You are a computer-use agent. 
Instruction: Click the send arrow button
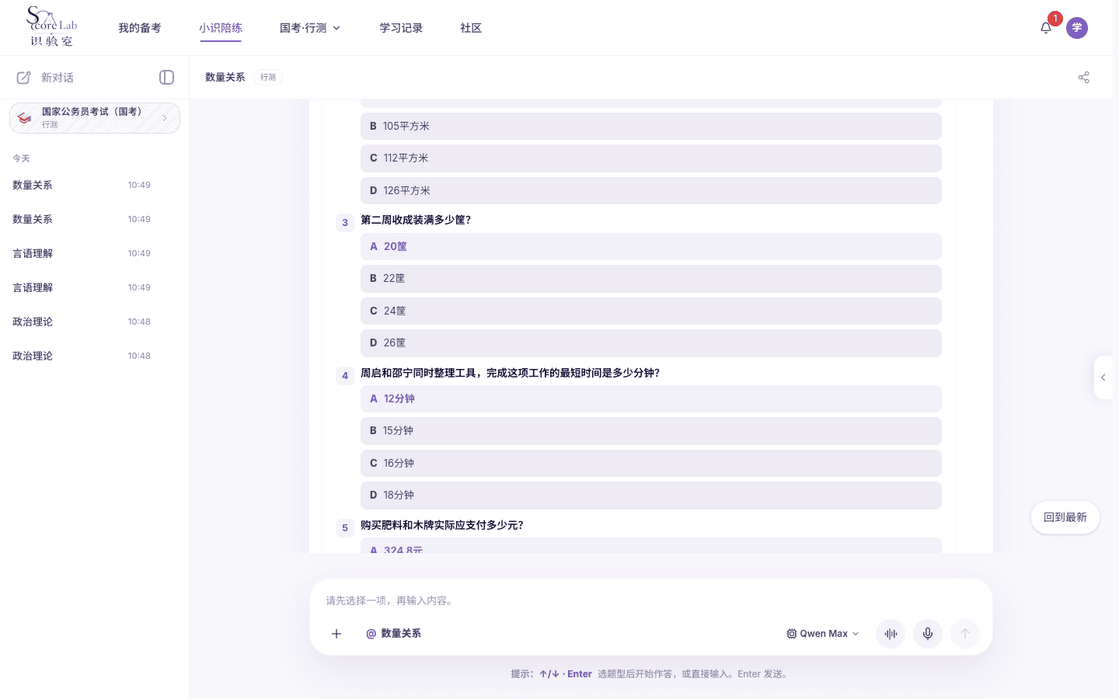point(965,634)
